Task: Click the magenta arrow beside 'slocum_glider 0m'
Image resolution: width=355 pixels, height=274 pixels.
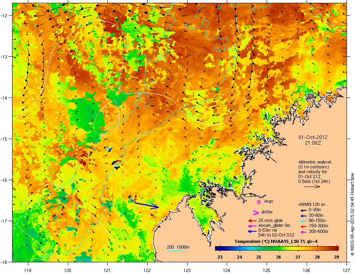Action: (x=252, y=226)
